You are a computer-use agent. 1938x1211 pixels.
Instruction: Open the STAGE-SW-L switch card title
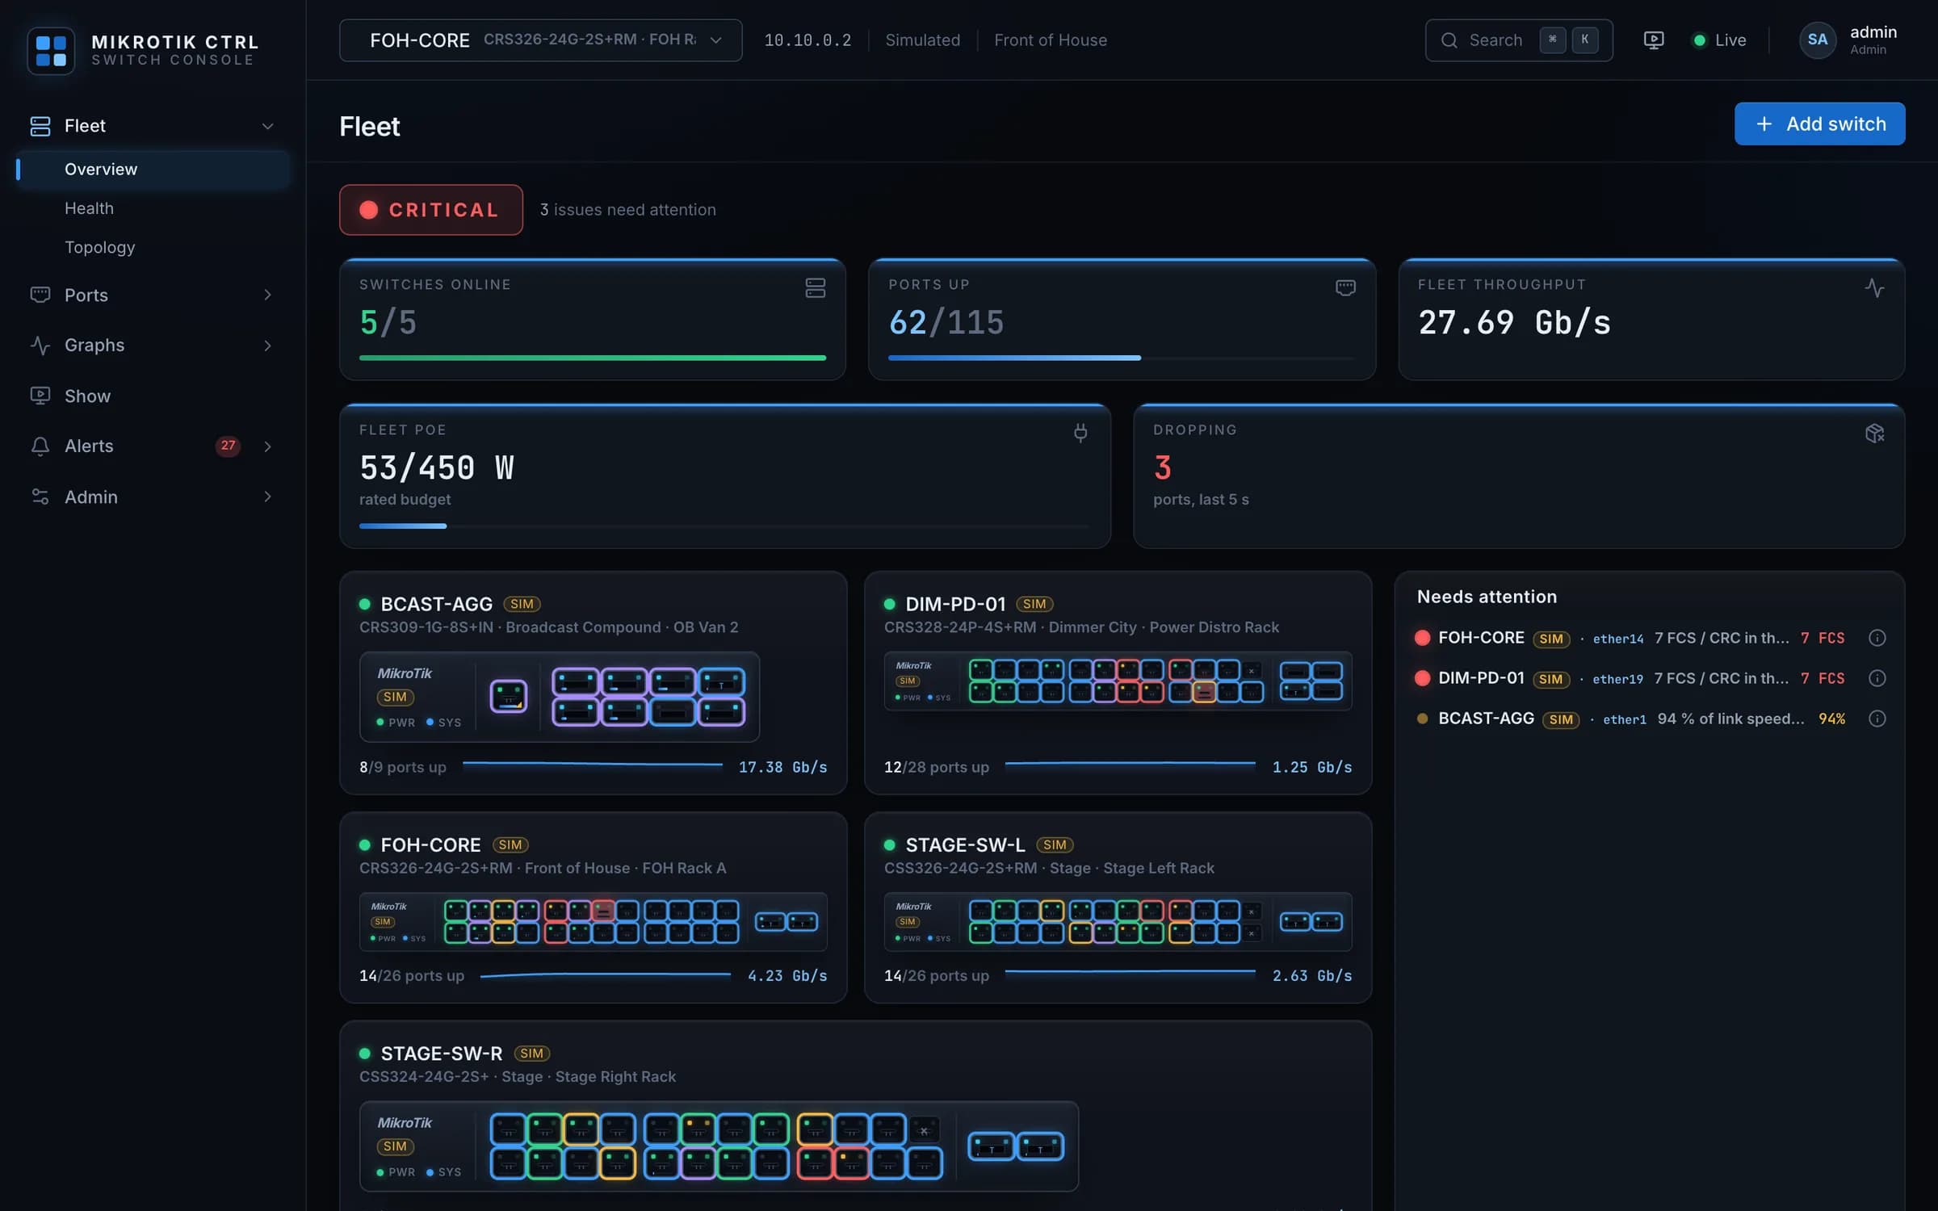tap(965, 844)
